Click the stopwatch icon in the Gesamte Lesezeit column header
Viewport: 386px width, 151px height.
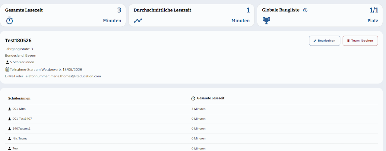pos(193,98)
